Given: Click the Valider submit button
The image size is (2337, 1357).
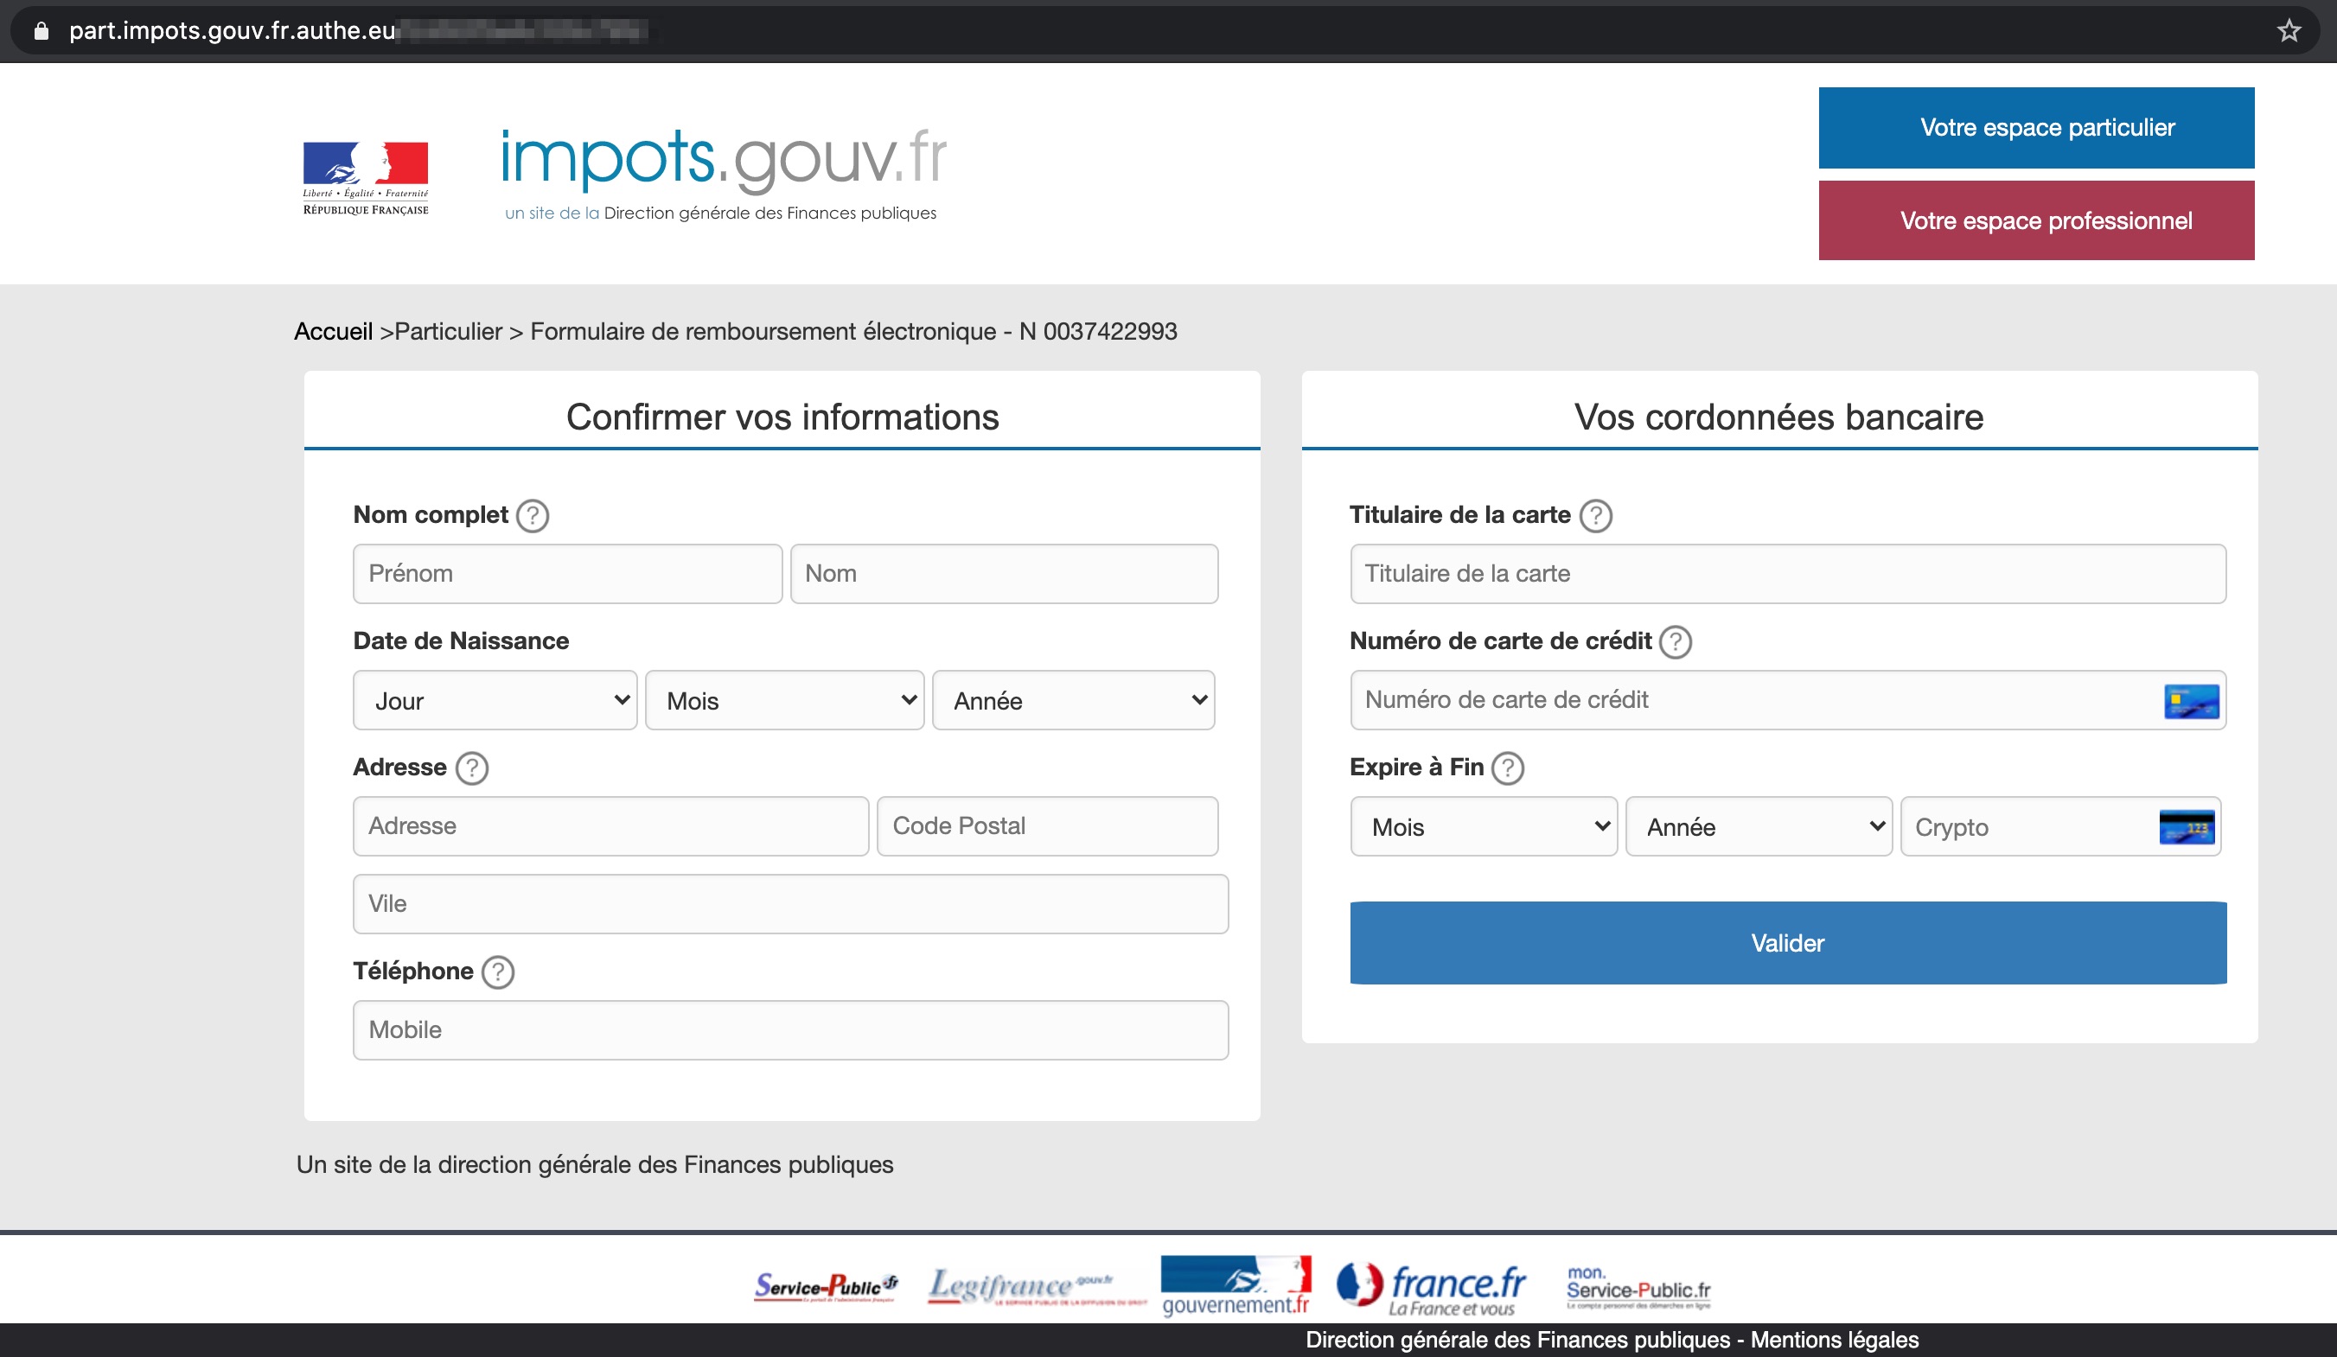Looking at the screenshot, I should click(x=1786, y=942).
